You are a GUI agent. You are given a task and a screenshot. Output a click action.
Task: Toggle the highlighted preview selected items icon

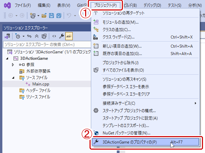[69, 36]
